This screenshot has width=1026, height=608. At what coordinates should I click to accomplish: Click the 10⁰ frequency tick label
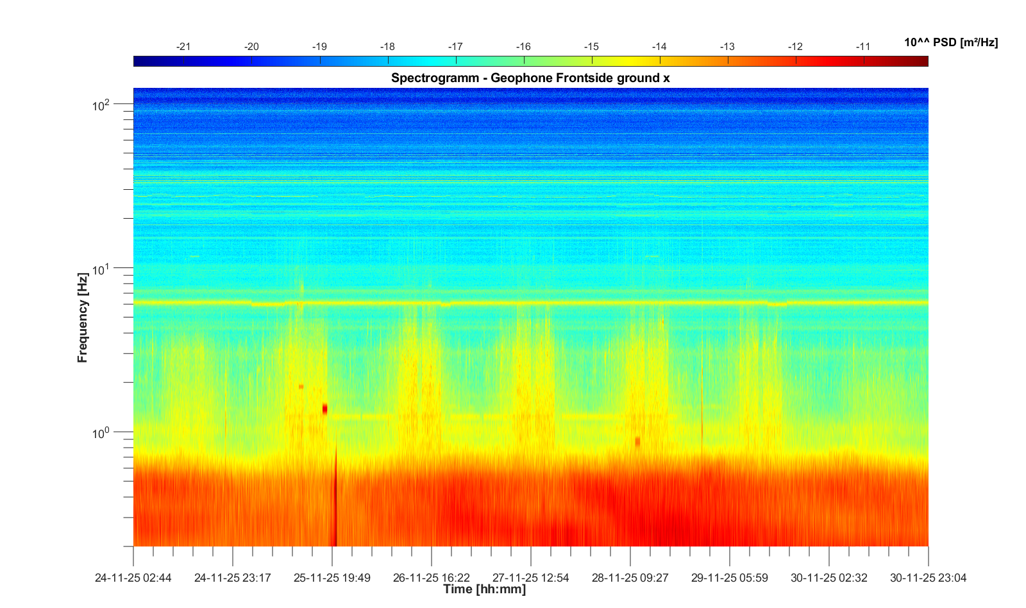click(x=102, y=433)
